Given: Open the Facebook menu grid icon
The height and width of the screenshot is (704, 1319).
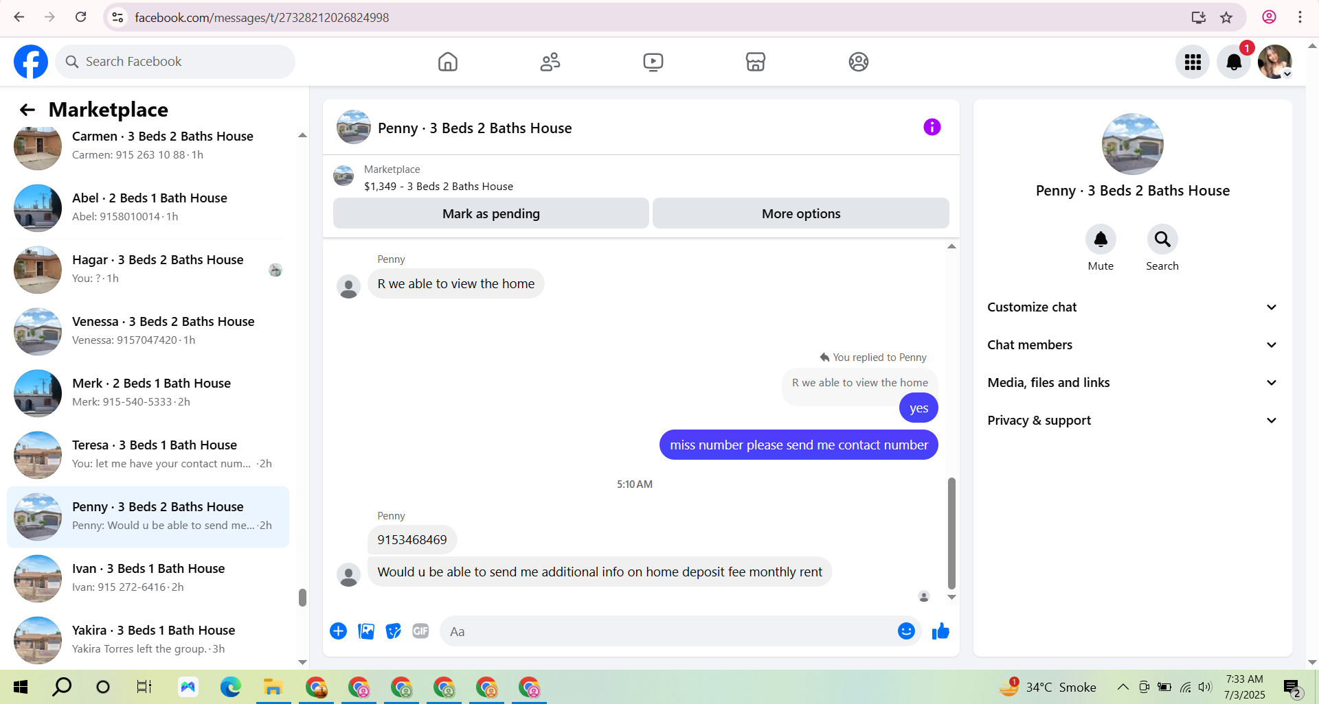Looking at the screenshot, I should (1193, 62).
